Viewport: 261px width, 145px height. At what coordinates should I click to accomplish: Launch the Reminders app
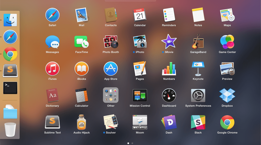coord(169,15)
